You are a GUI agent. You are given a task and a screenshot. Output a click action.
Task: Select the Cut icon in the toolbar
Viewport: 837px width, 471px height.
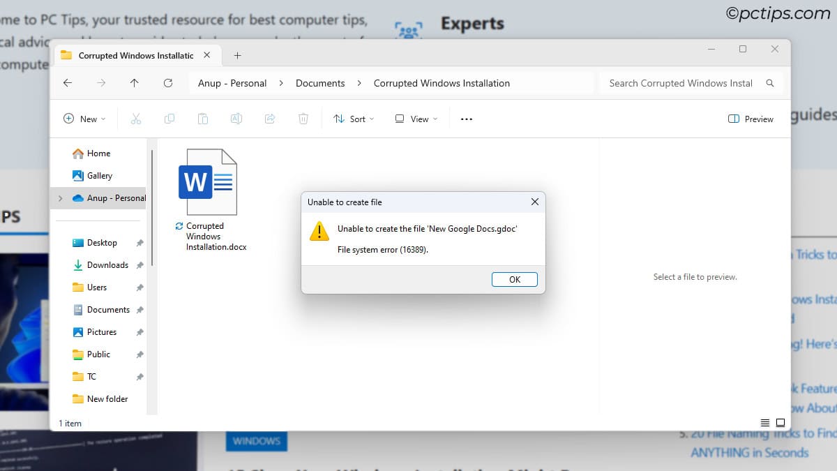point(136,119)
